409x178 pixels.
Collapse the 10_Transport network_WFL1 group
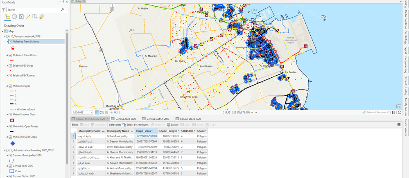coord(5,36)
